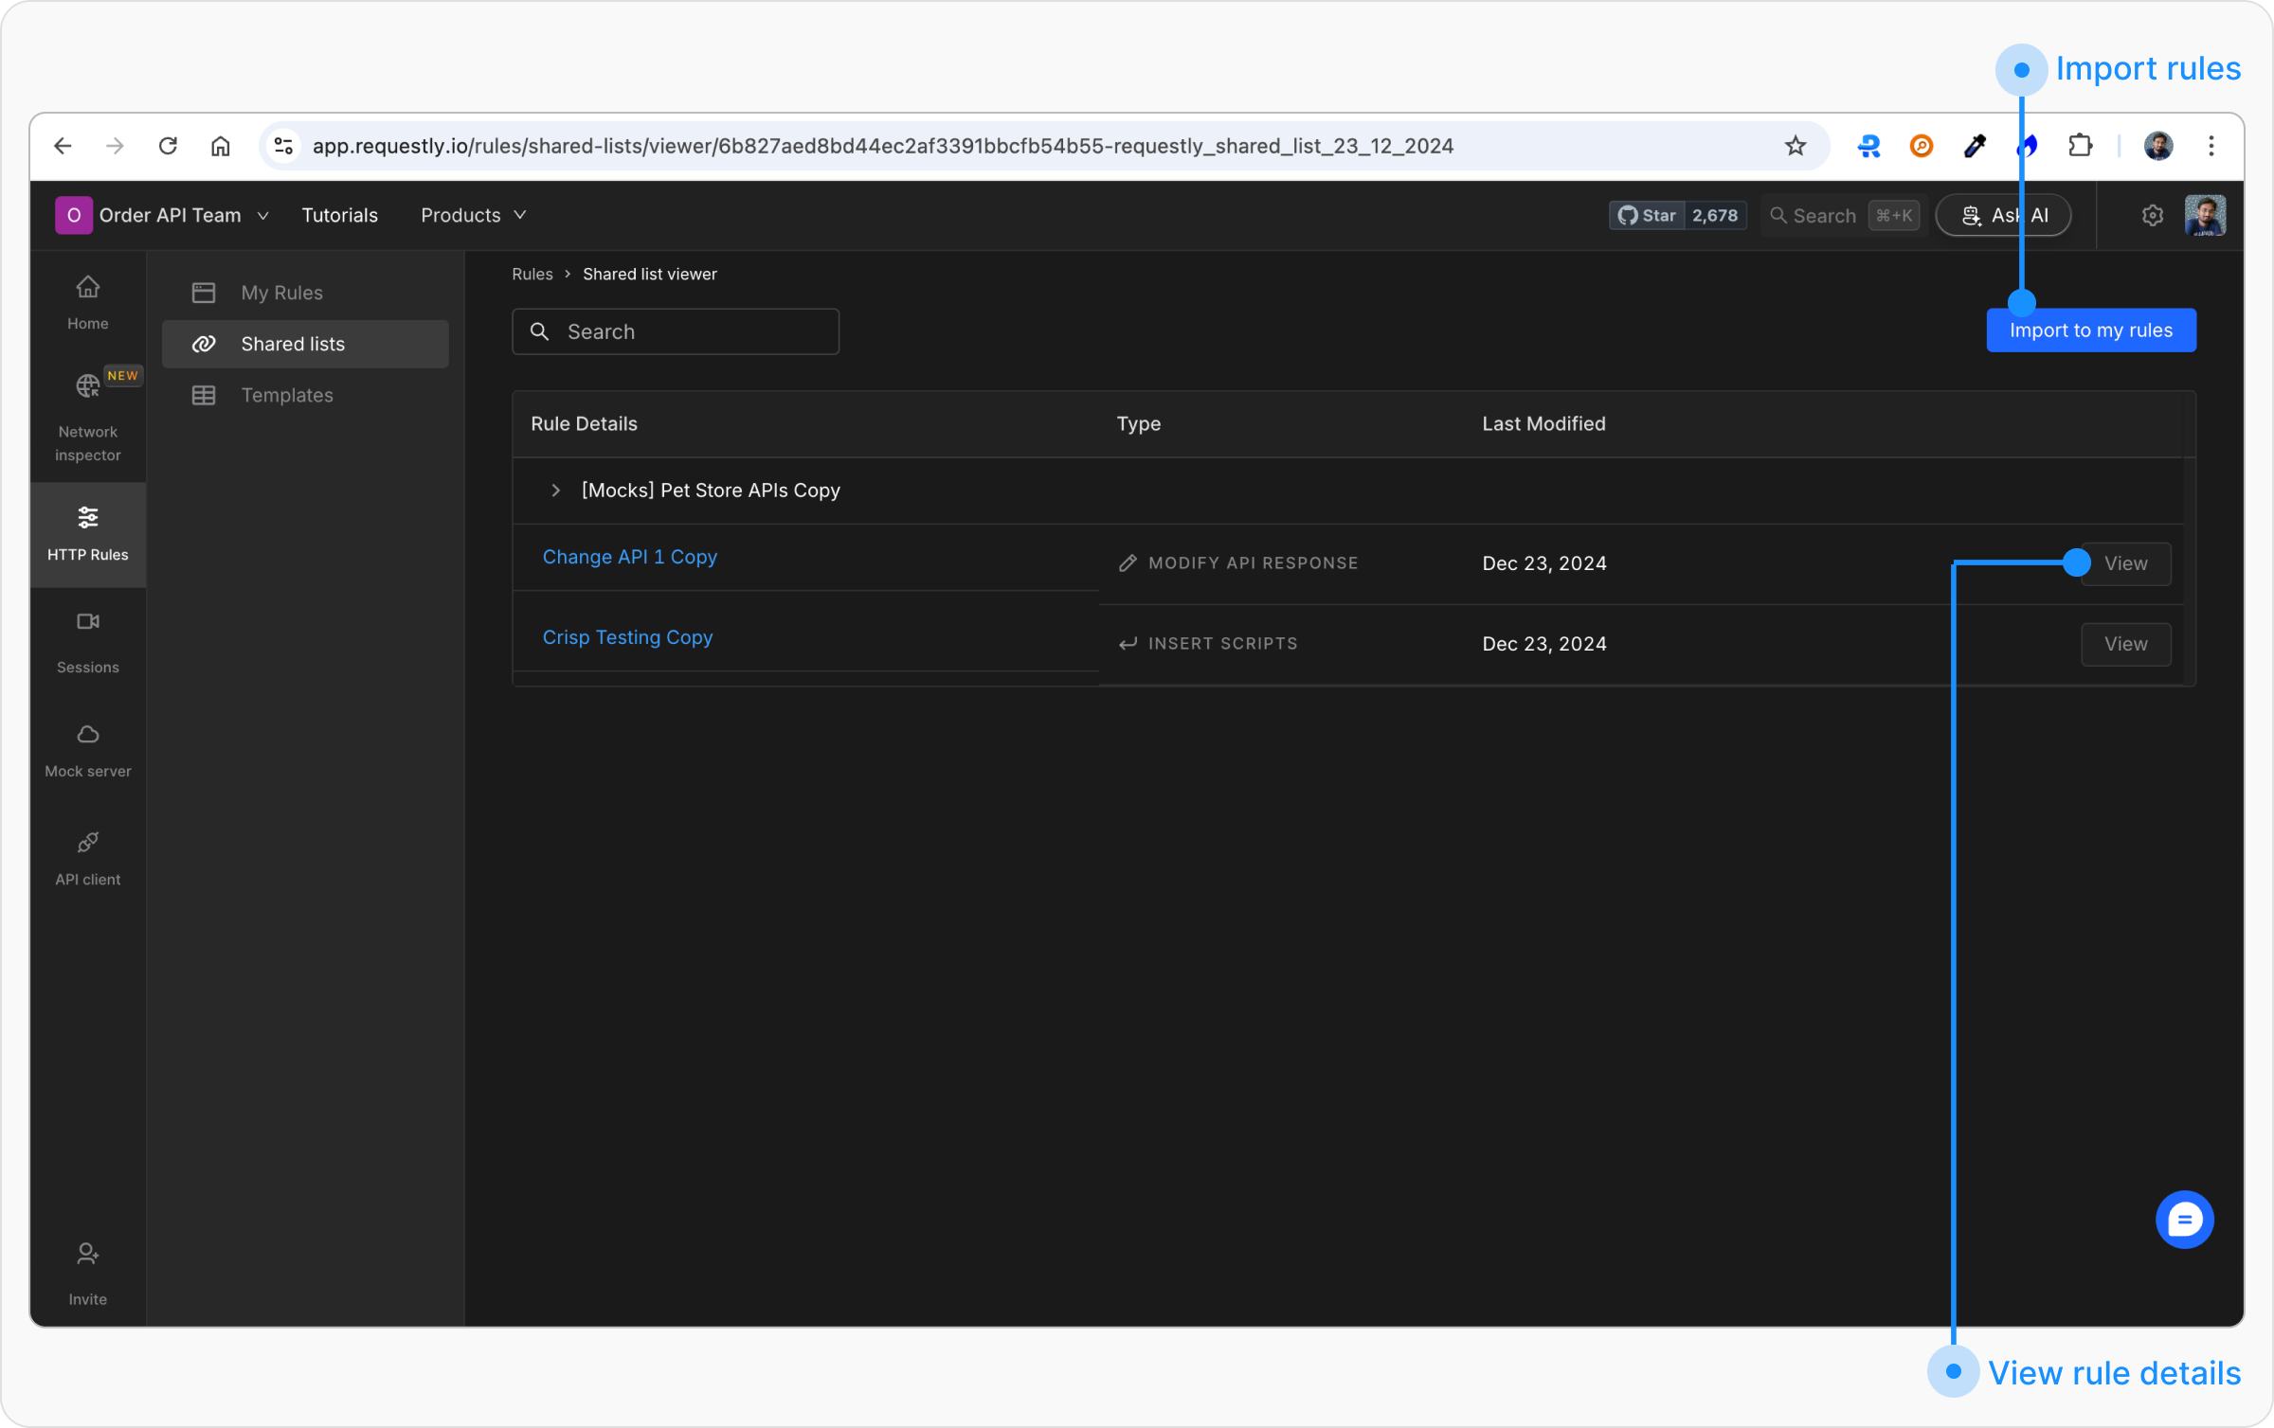
Task: Click Import to my rules button
Action: coord(2090,330)
